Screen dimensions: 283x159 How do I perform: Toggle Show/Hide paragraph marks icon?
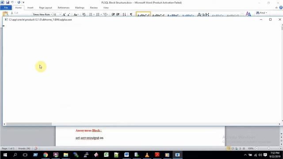tap(131, 15)
